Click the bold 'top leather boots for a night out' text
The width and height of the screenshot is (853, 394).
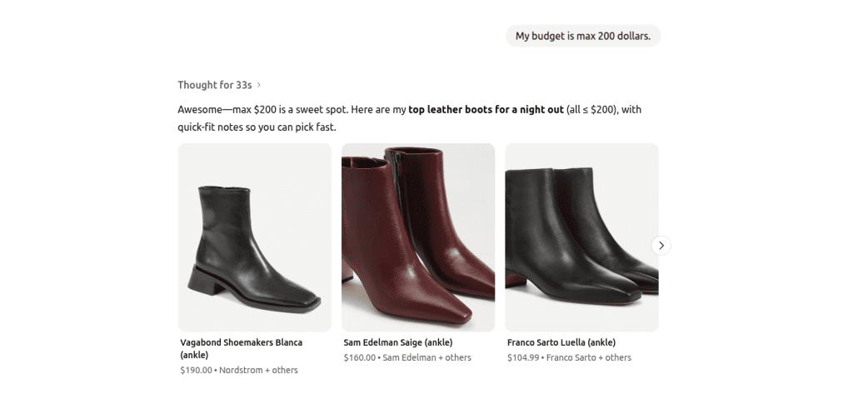coord(486,110)
